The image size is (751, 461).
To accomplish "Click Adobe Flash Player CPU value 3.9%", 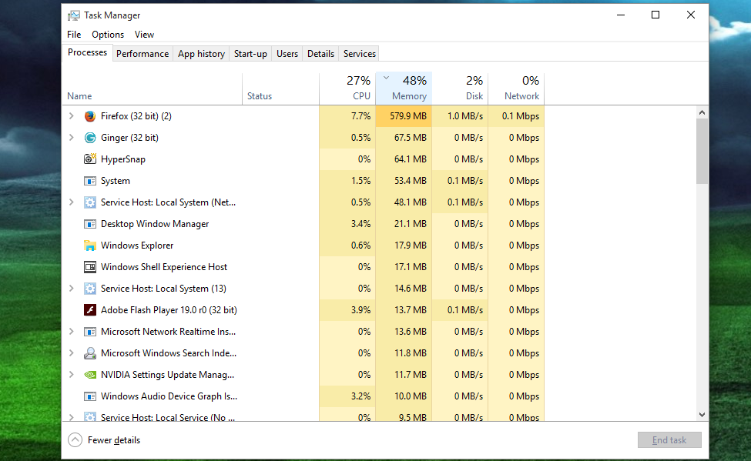I will (360, 310).
